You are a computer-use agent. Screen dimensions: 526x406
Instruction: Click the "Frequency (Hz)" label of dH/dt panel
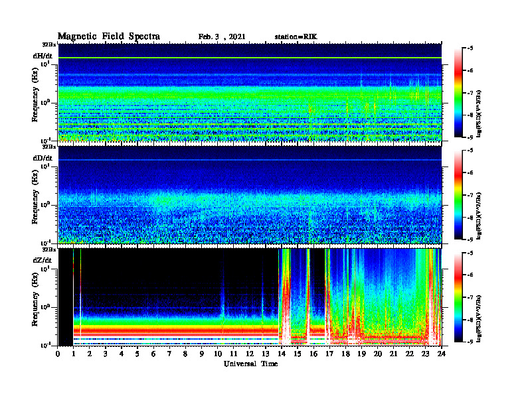[35, 94]
